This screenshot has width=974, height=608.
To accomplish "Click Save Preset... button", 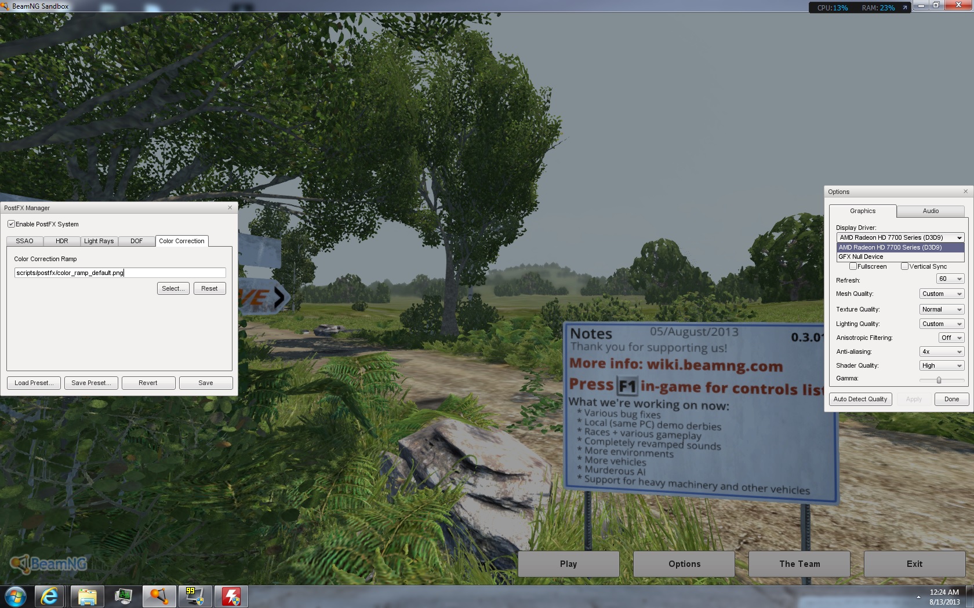I will 91,383.
